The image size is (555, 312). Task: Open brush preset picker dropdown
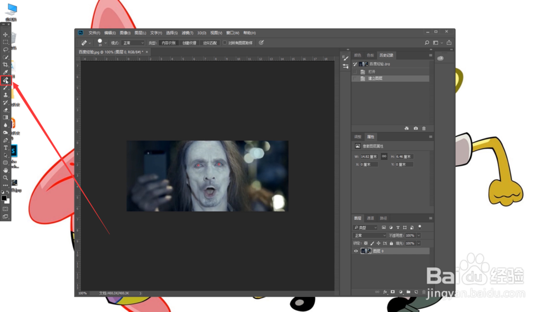[x=105, y=43]
